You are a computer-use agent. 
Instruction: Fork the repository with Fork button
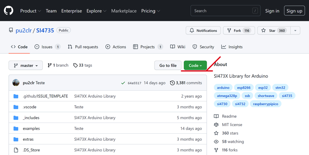239,30
